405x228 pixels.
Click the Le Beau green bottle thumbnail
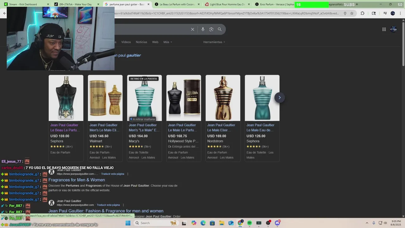pyautogui.click(x=66, y=98)
